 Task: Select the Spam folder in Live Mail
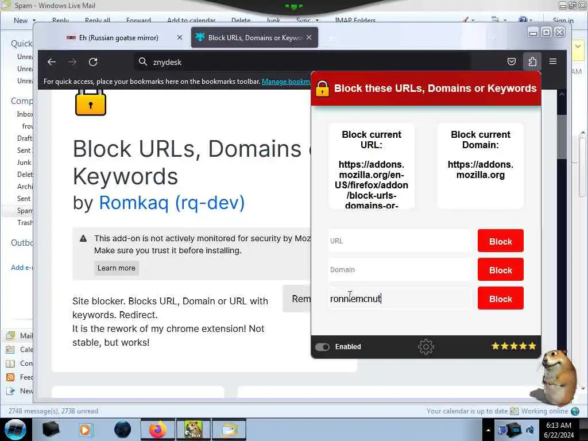pyautogui.click(x=25, y=211)
